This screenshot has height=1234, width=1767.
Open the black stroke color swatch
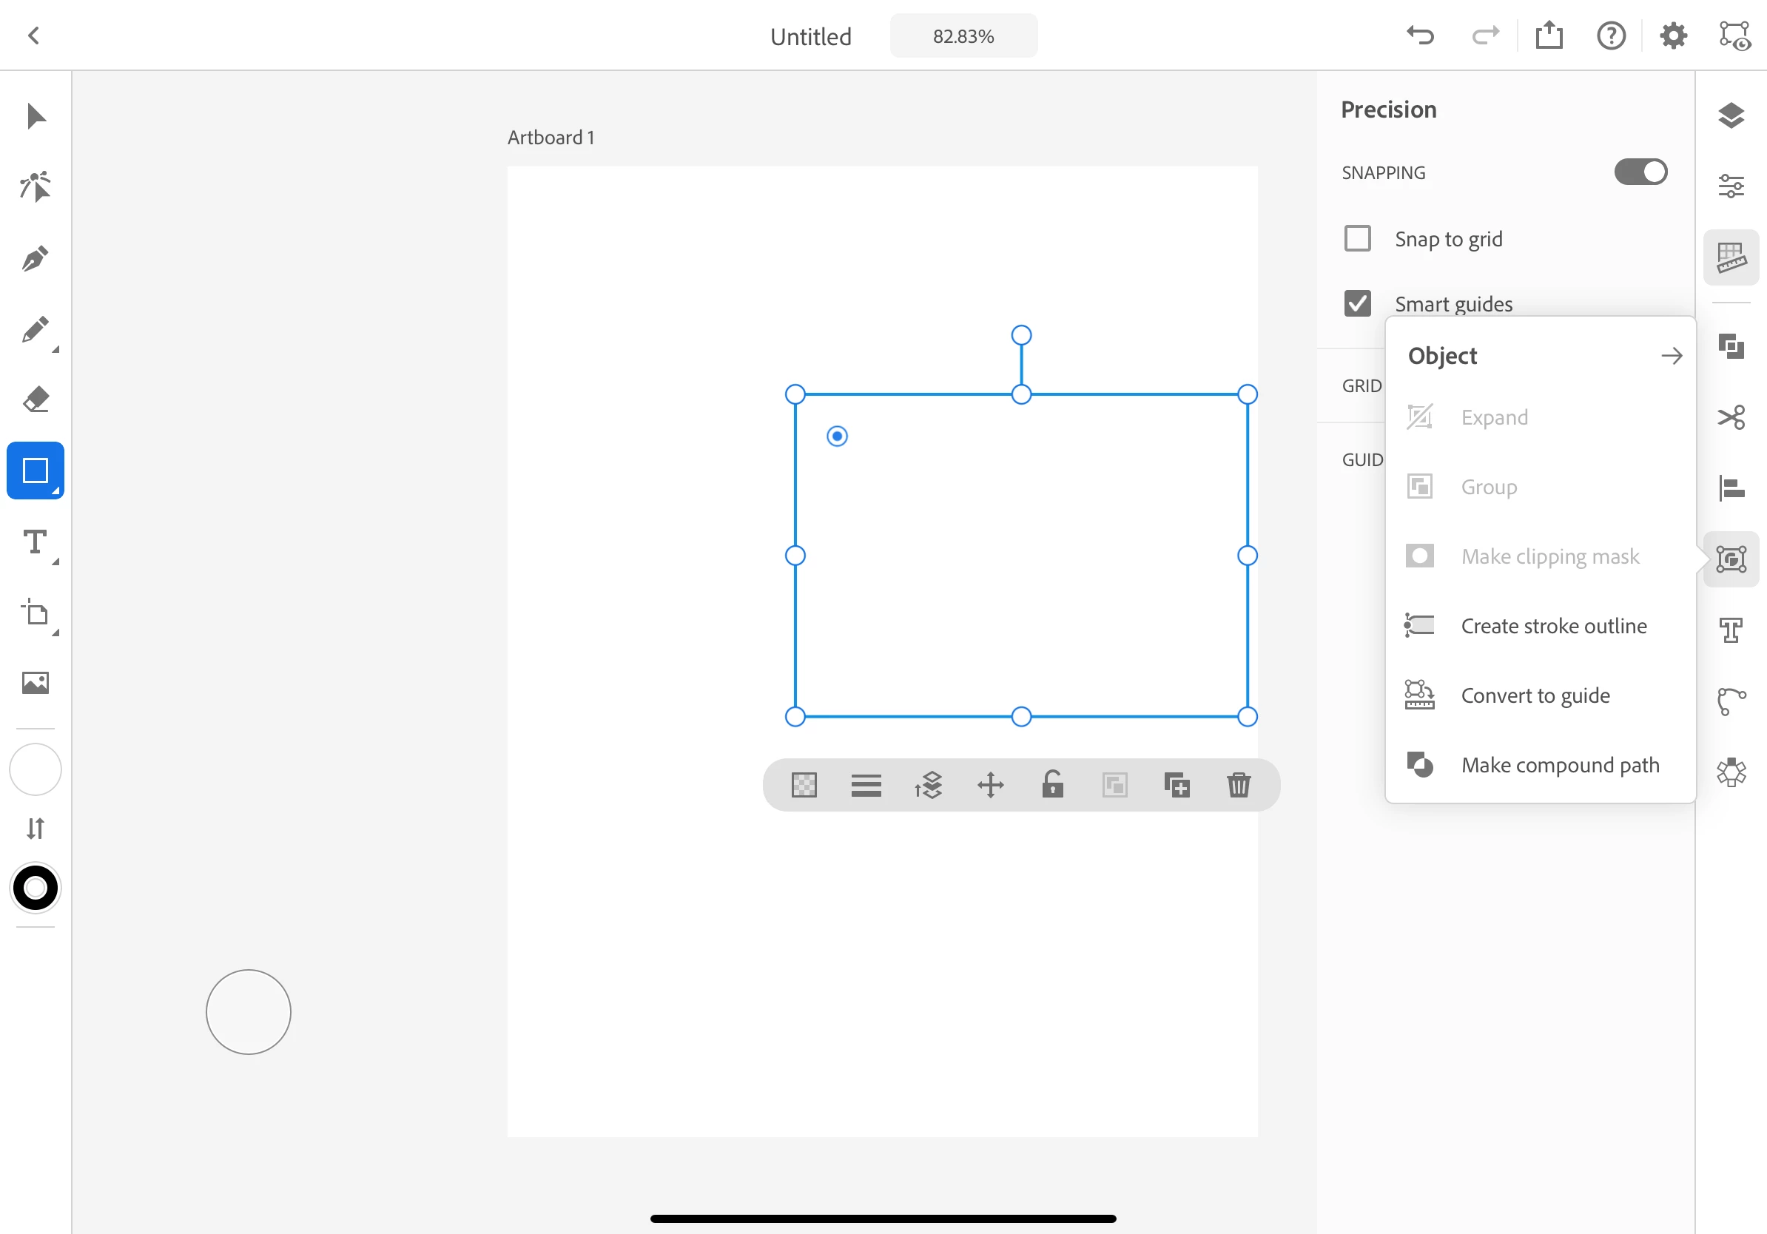tap(36, 888)
